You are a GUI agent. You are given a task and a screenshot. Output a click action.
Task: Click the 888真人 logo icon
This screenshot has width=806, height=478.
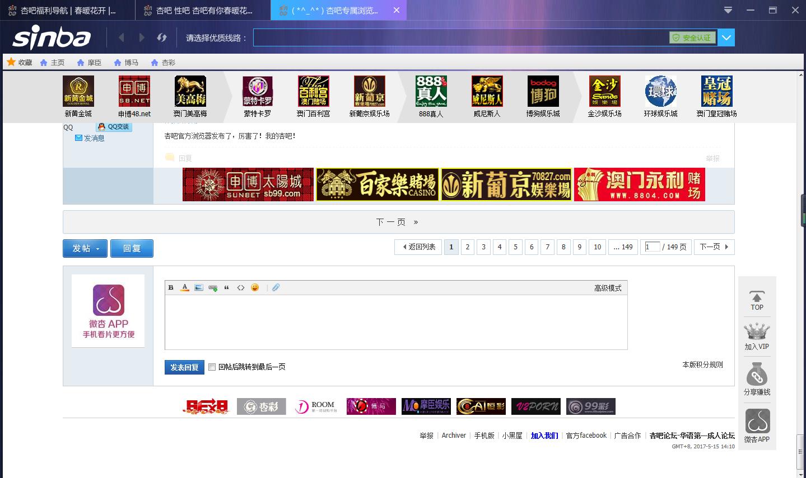point(431,91)
